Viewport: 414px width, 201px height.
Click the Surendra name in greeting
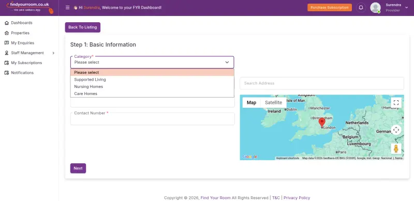pyautogui.click(x=92, y=8)
